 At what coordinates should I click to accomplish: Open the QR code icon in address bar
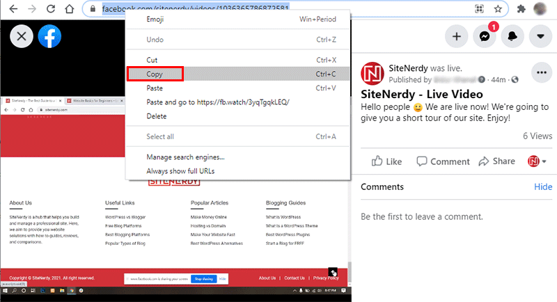[x=479, y=9]
